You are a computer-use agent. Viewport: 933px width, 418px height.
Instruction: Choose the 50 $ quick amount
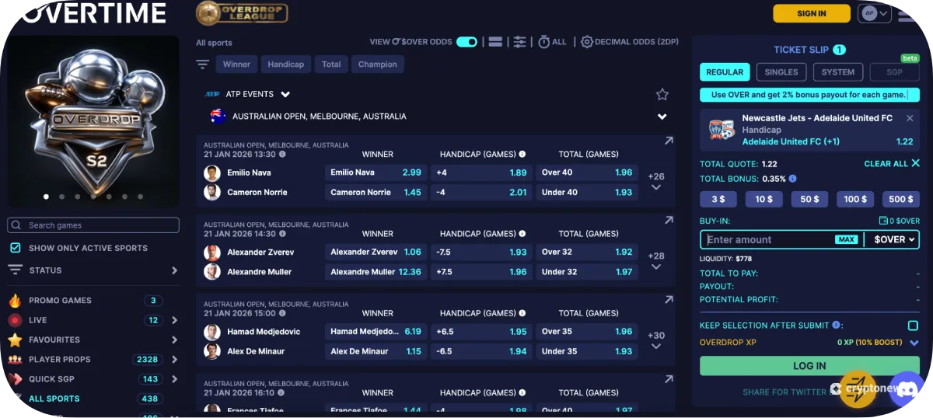810,200
